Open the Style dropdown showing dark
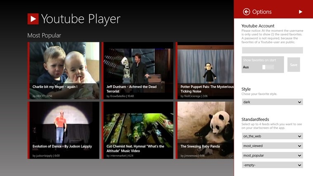Screen dimensions: 313x176 (273, 102)
